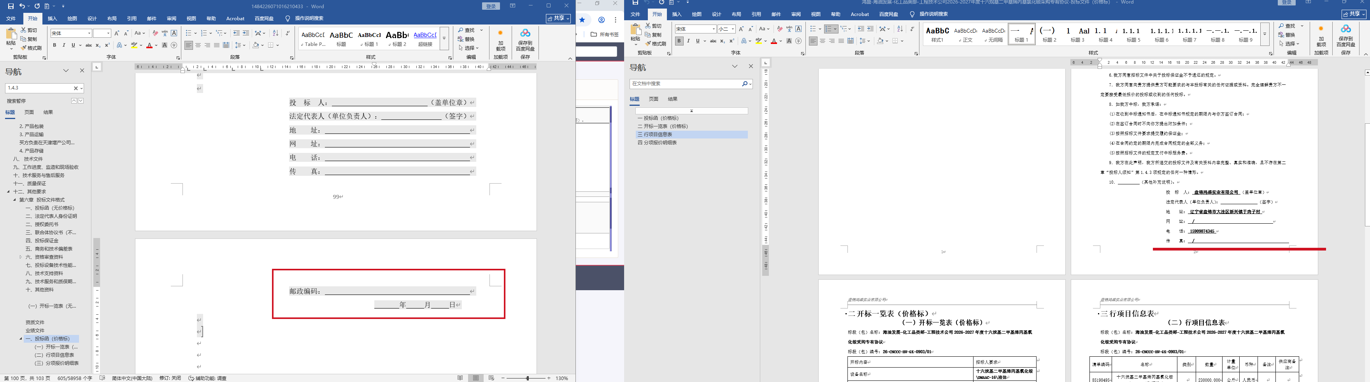The image size is (1370, 382).
Task: Toggle center alignment in the left Word window
Action: [198, 46]
